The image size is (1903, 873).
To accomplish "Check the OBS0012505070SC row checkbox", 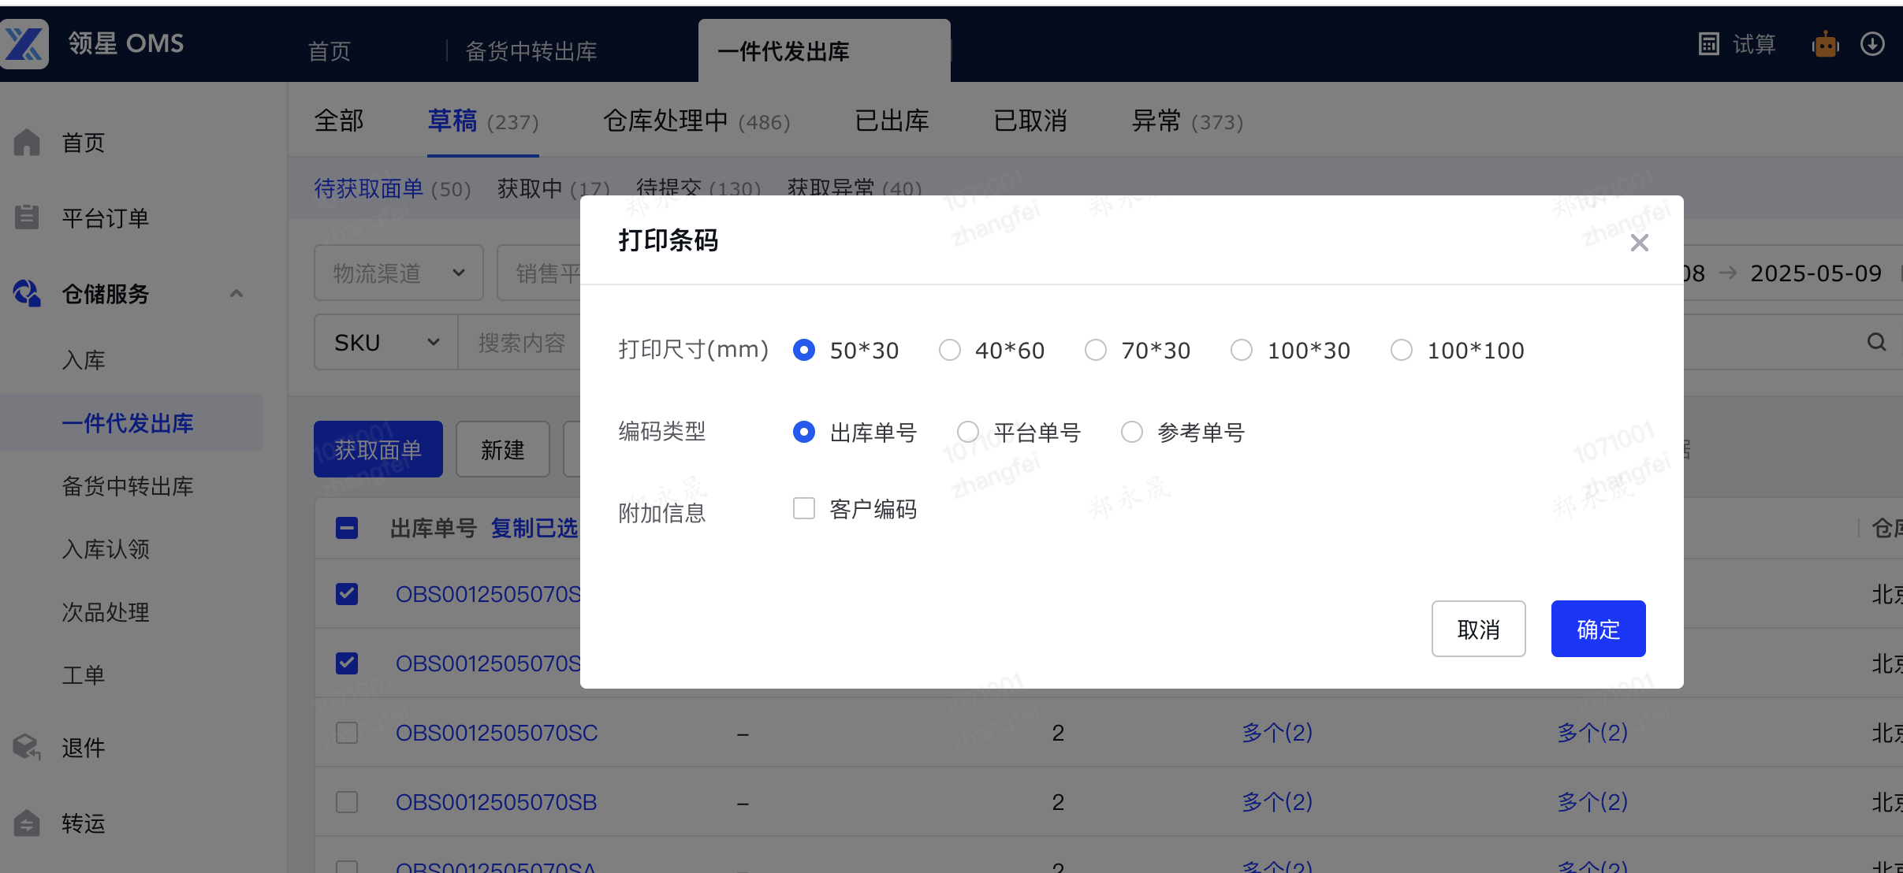I will (347, 733).
